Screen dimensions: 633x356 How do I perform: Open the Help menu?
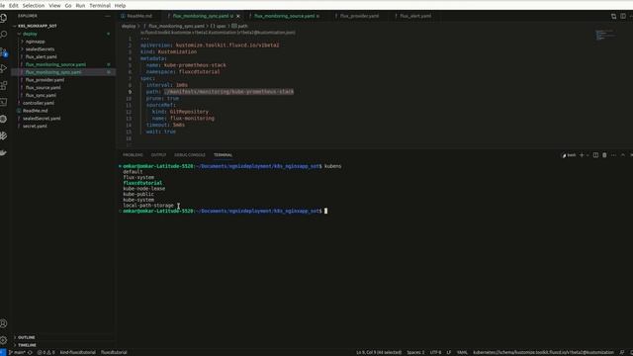point(120,6)
